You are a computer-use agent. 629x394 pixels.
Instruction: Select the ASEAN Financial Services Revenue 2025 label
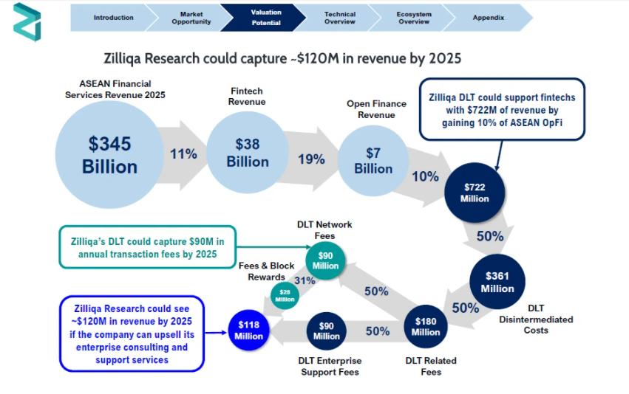(115, 89)
